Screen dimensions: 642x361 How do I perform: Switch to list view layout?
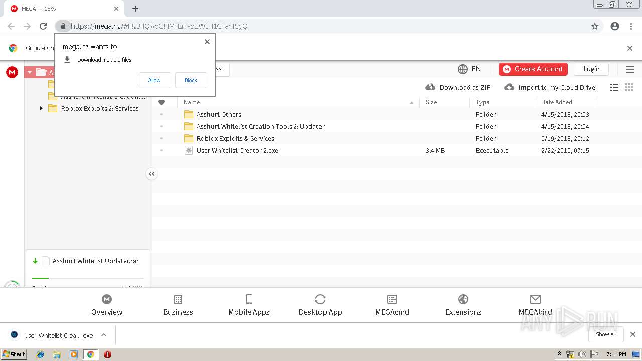point(614,87)
